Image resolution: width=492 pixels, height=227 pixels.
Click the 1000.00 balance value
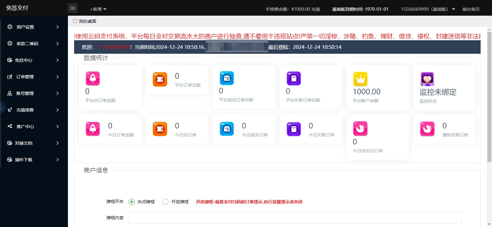tap(367, 92)
